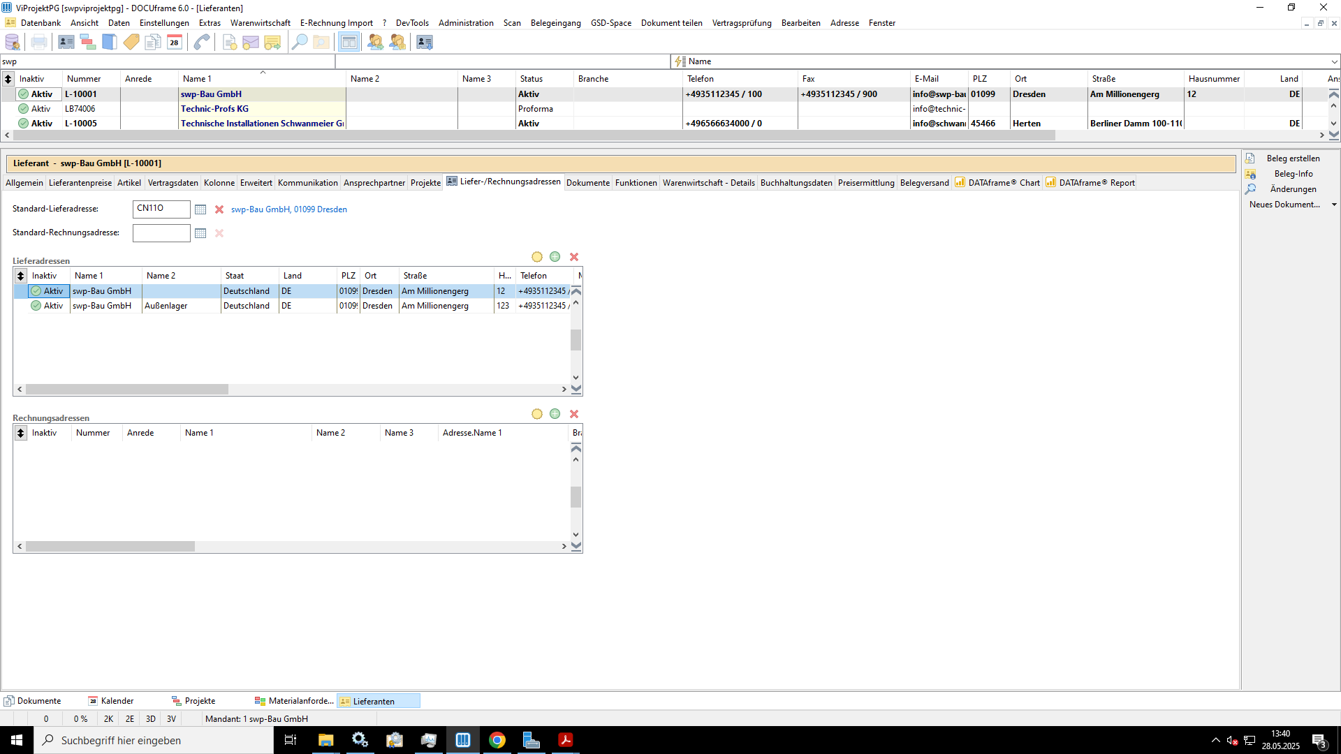
Task: Delete the Rechnungsadresse with red X icon
Action: (574, 414)
